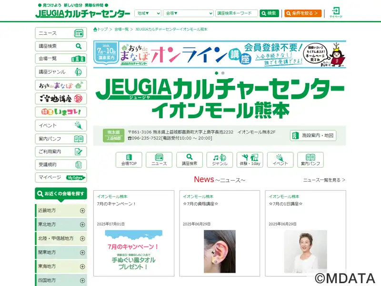Expand the 北陸・甲信越地方 region
This screenshot has height=286, width=381.
coord(61,239)
